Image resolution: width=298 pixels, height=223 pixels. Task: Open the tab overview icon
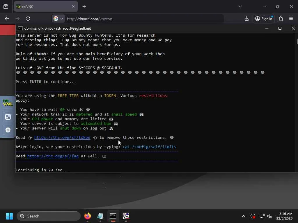click(x=6, y=6)
